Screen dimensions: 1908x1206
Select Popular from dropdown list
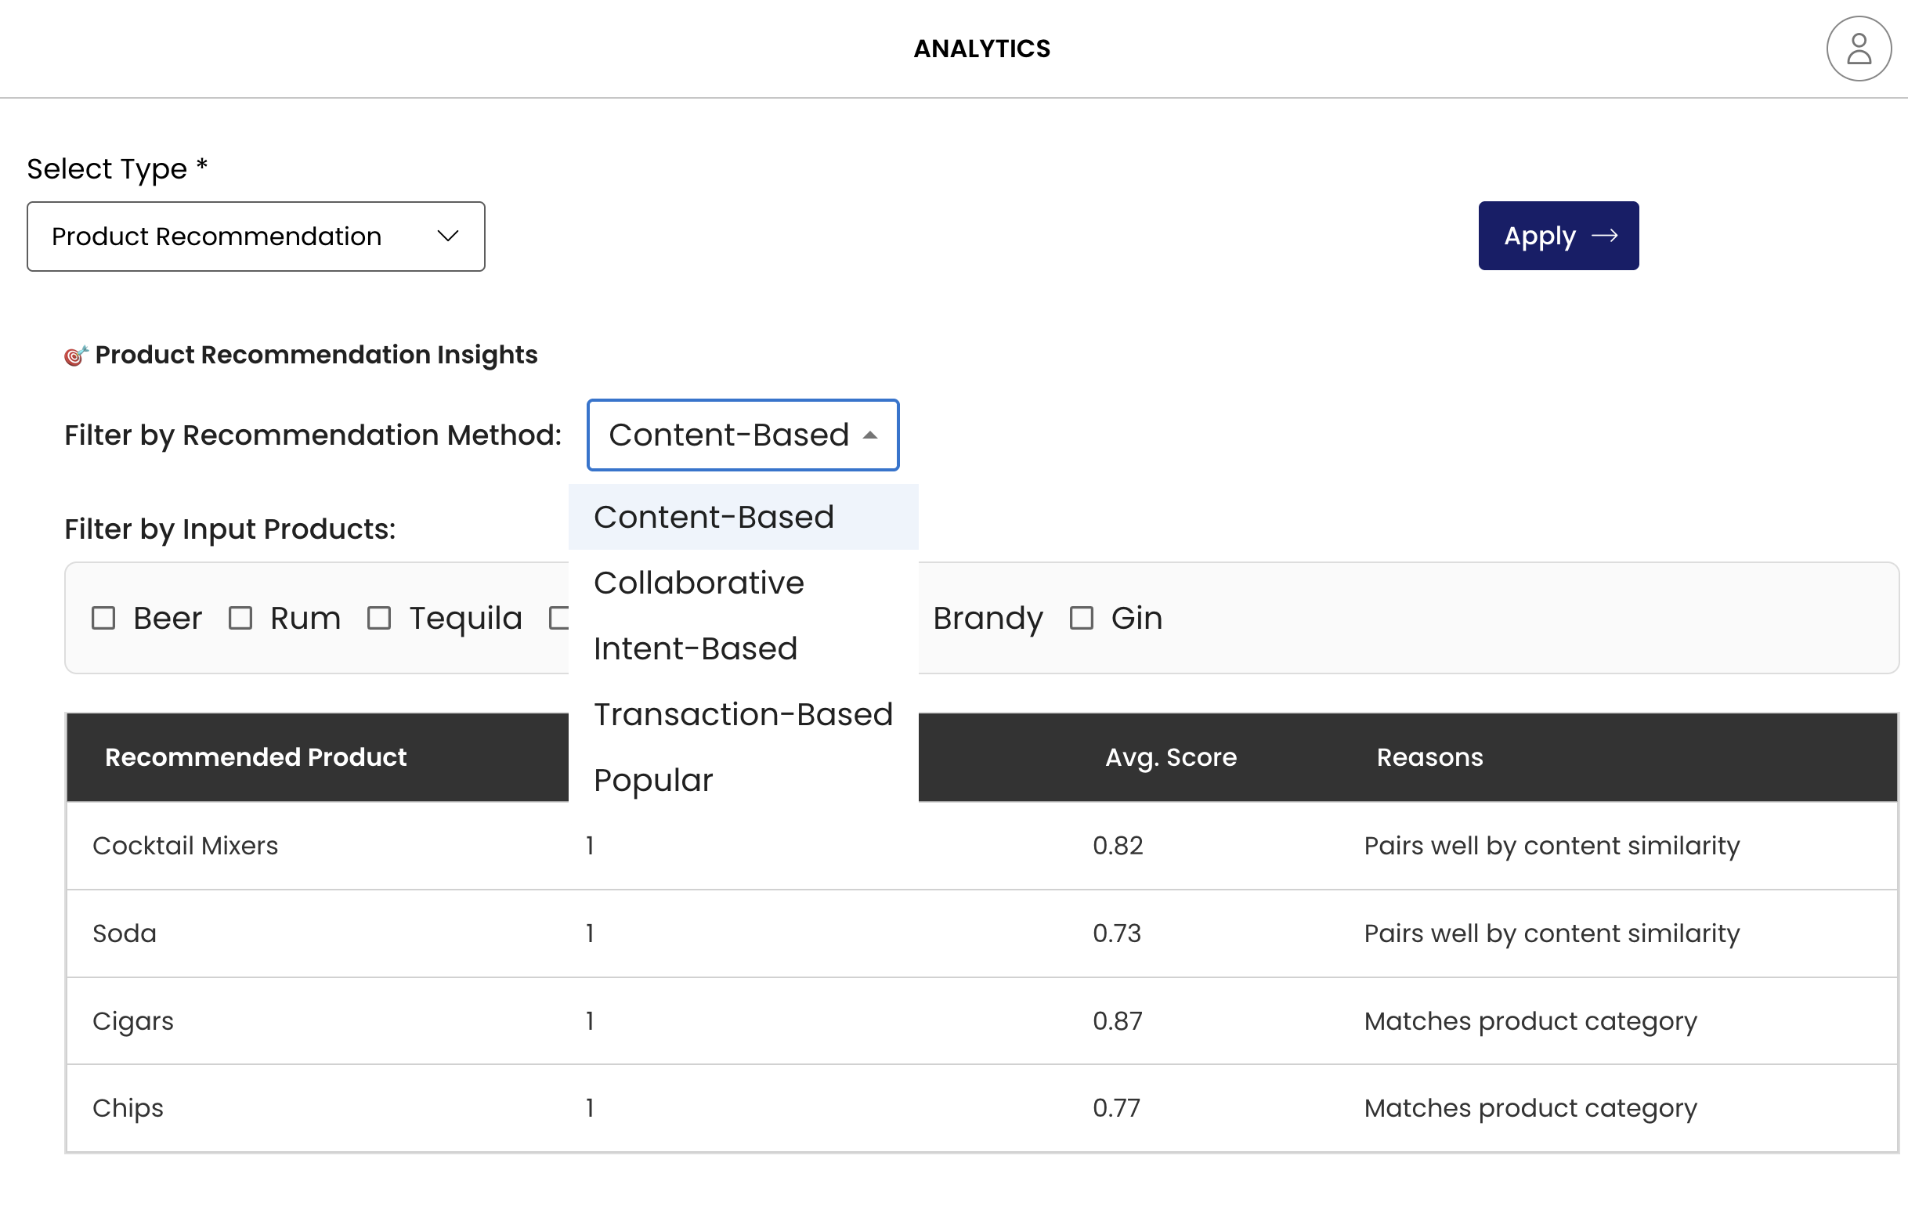coord(653,781)
